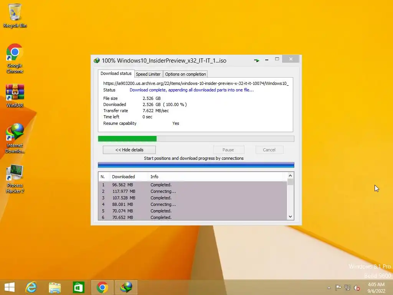
Task: Click the Downloaded column header
Action: [x=129, y=177]
